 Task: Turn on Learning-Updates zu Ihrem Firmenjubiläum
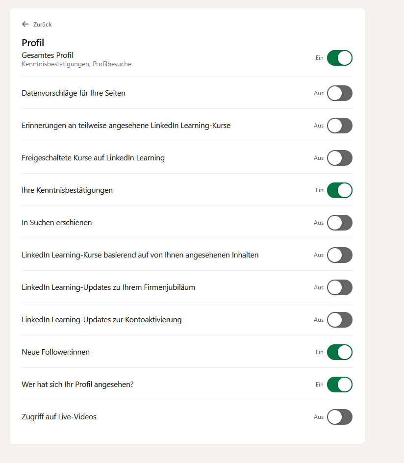339,287
